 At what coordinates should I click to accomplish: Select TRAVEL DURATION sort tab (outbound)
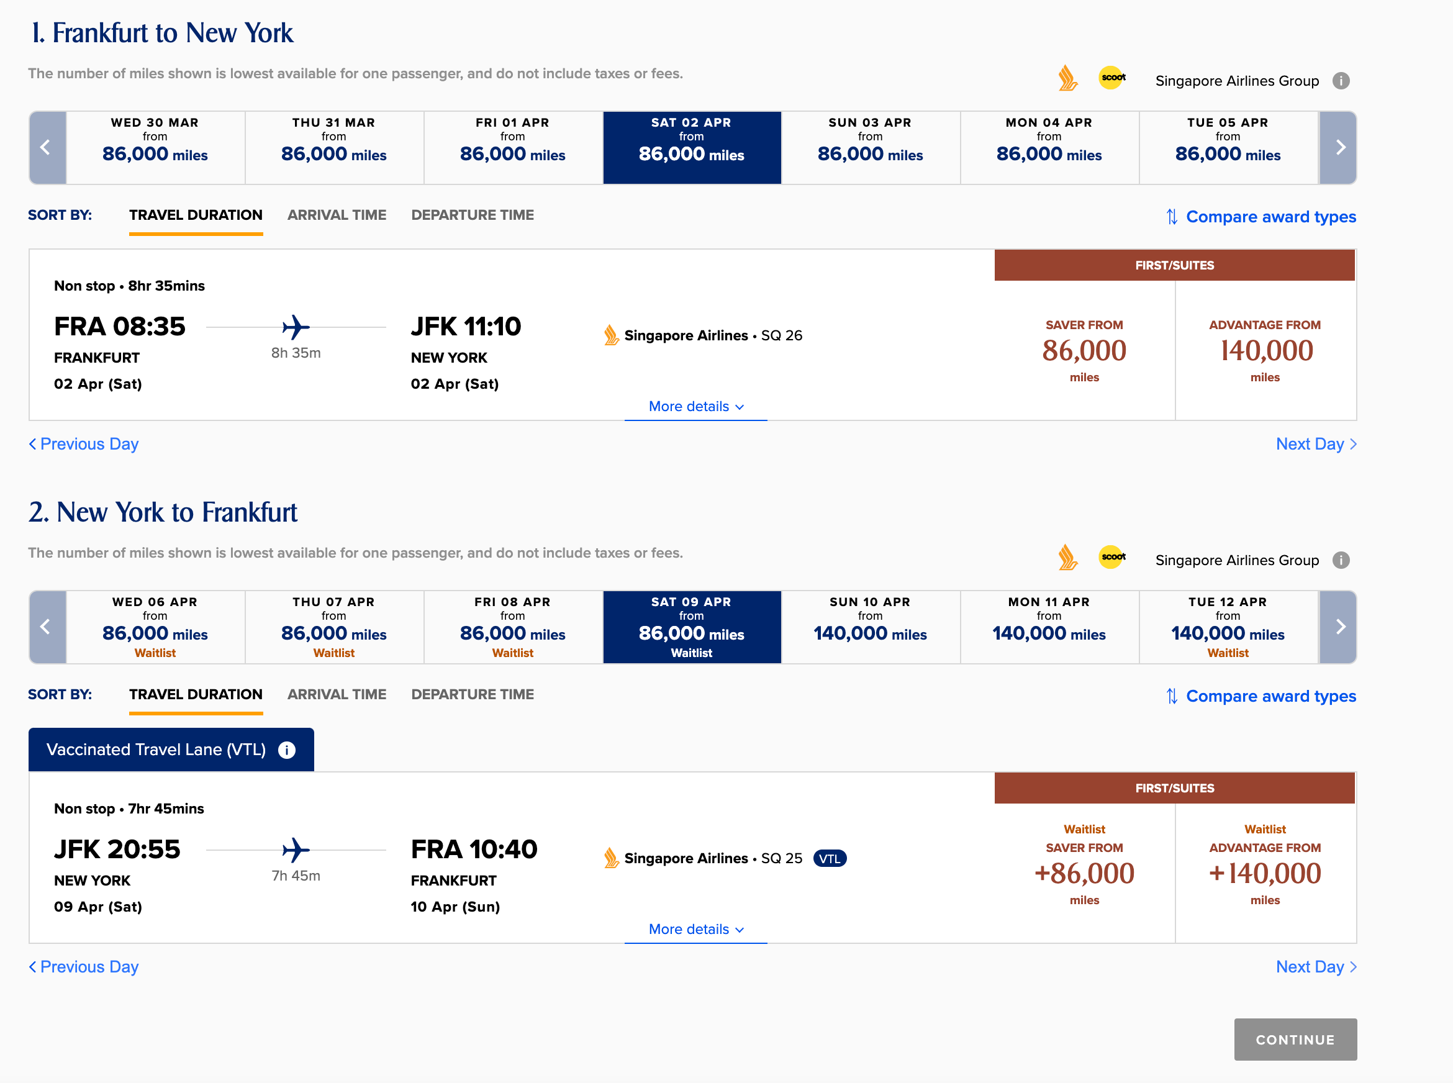[193, 215]
